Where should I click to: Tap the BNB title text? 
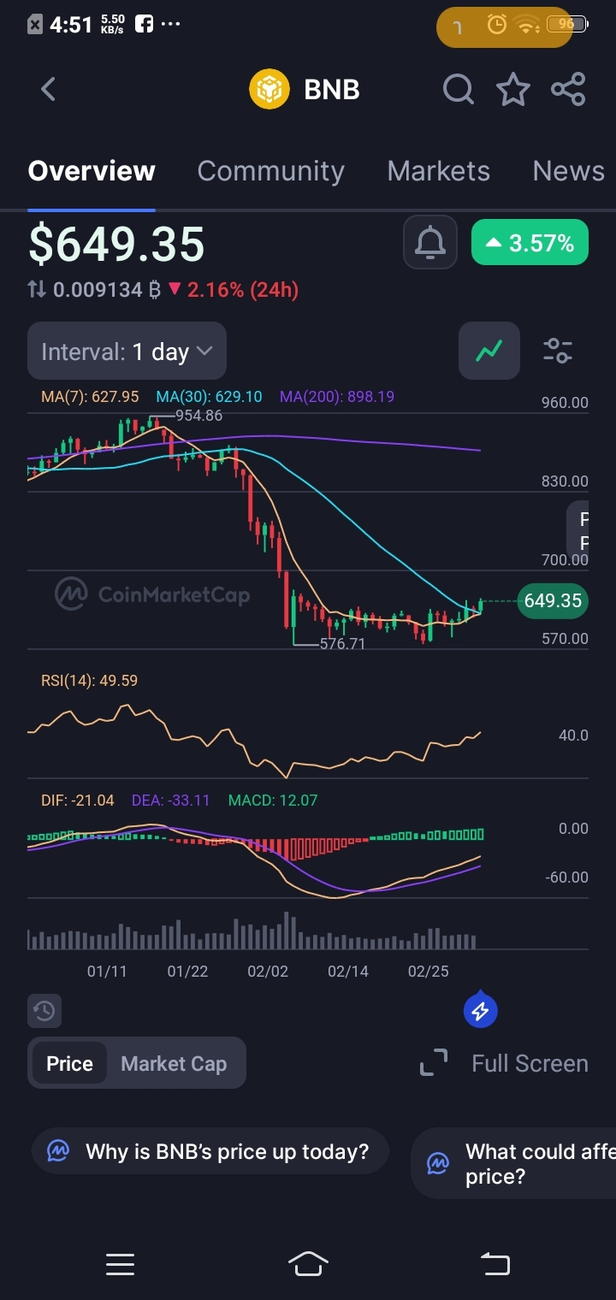coord(332,89)
